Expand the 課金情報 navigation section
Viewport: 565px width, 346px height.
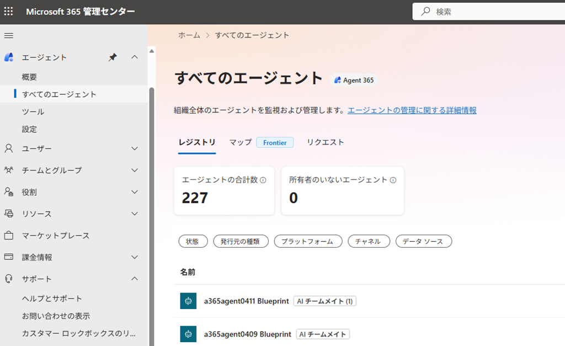135,257
